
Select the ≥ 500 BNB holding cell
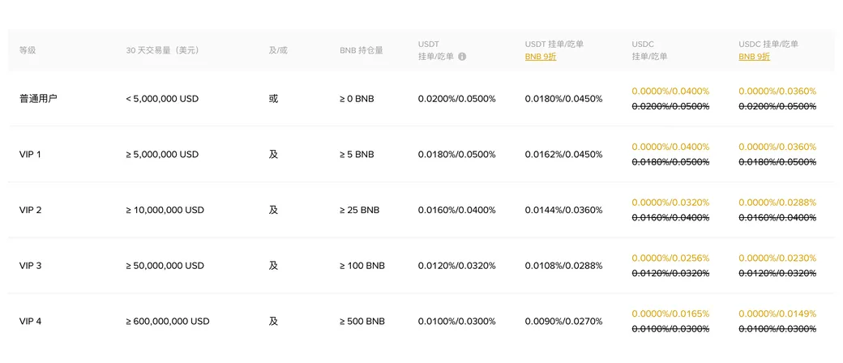click(x=362, y=322)
